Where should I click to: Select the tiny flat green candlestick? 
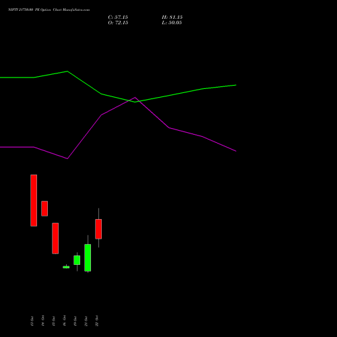66,267
